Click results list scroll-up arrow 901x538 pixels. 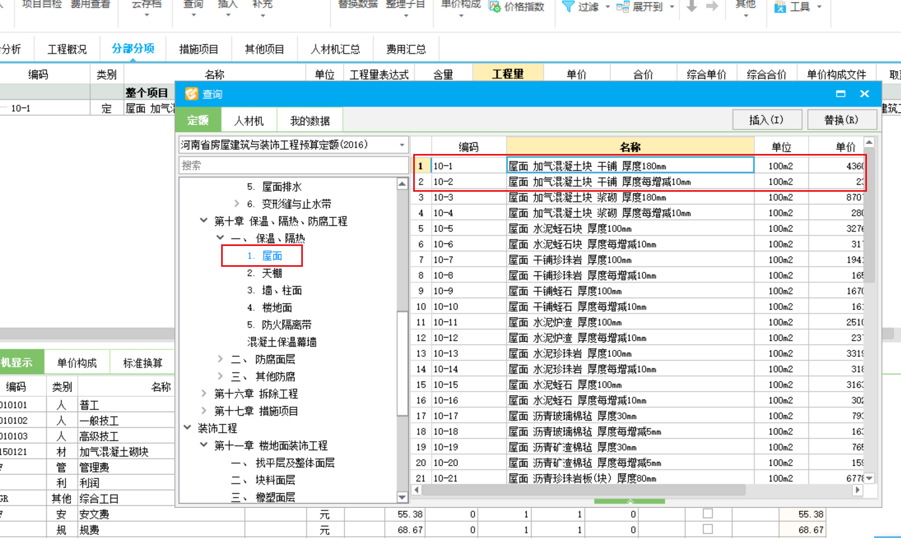(x=869, y=143)
